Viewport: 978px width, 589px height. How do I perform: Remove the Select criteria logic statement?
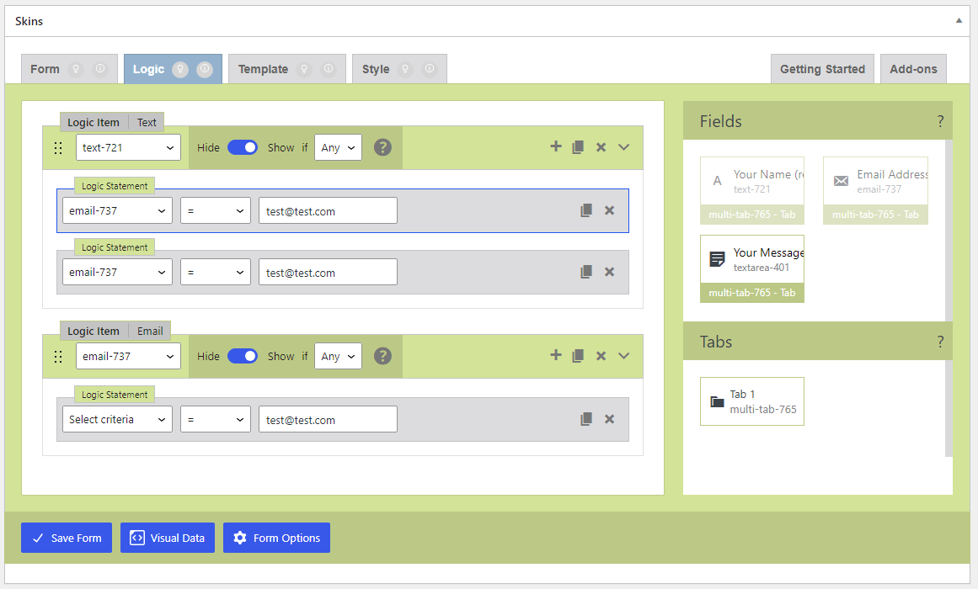[609, 419]
